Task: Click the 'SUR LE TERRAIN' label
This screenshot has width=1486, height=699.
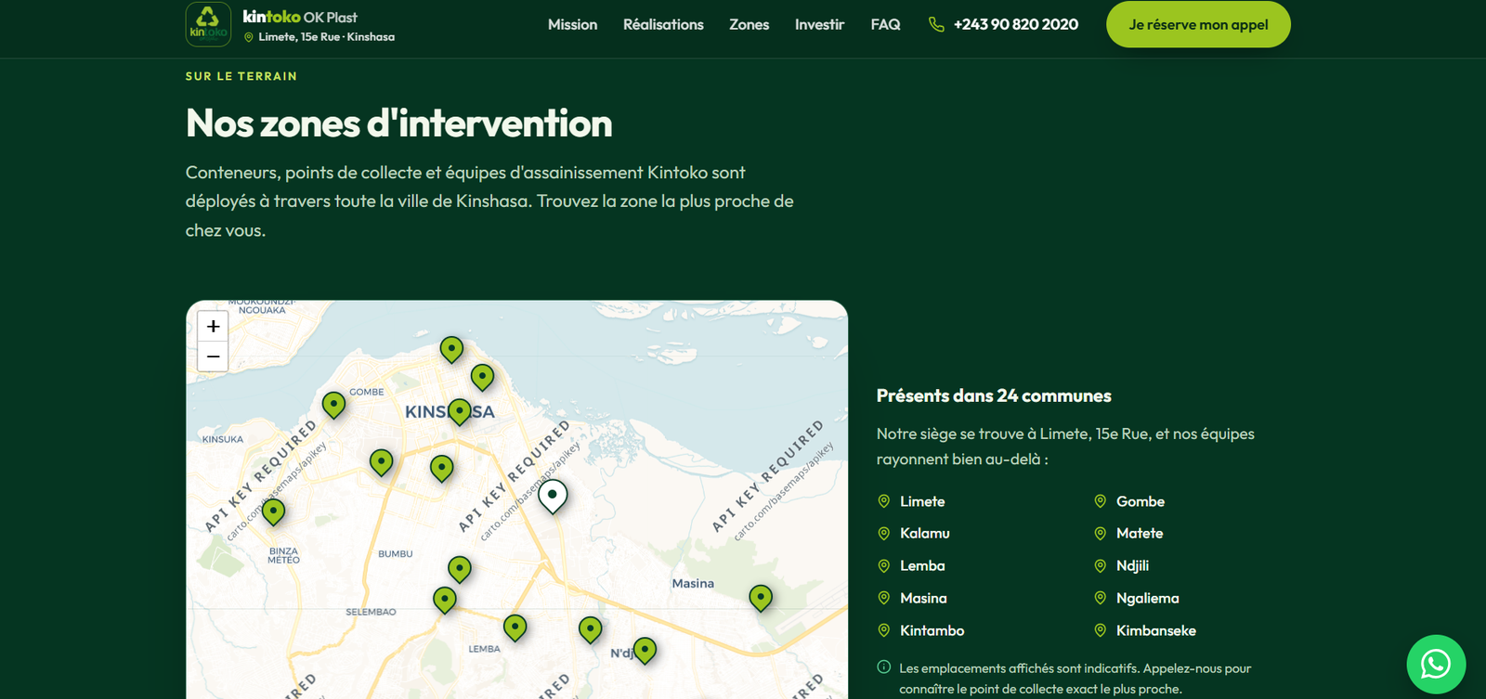Action: (241, 76)
